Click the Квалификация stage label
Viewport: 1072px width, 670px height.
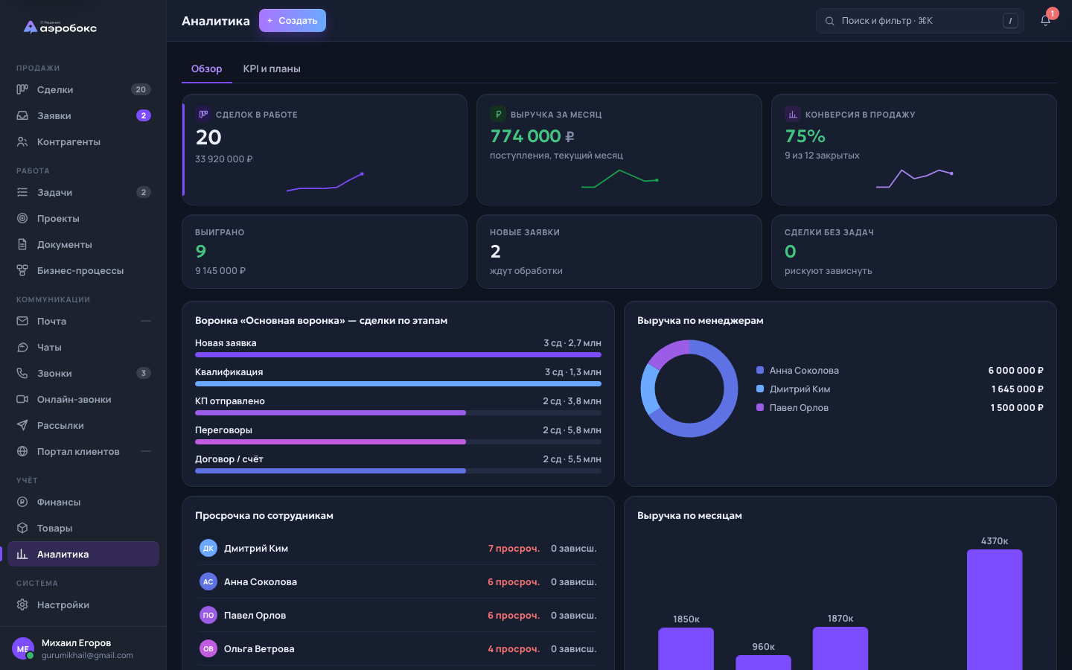click(229, 371)
